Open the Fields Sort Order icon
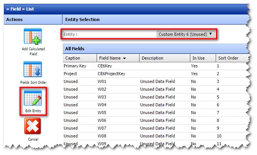 (33, 69)
